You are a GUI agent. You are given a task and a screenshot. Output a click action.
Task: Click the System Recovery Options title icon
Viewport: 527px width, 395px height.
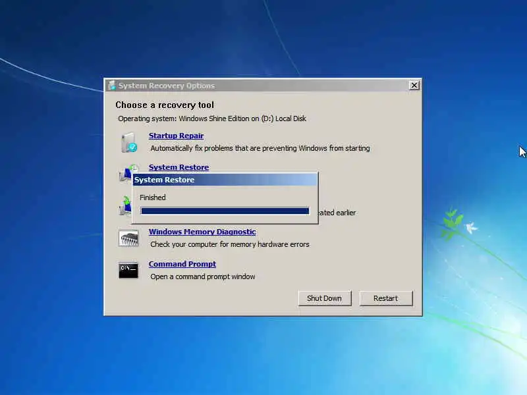point(112,86)
